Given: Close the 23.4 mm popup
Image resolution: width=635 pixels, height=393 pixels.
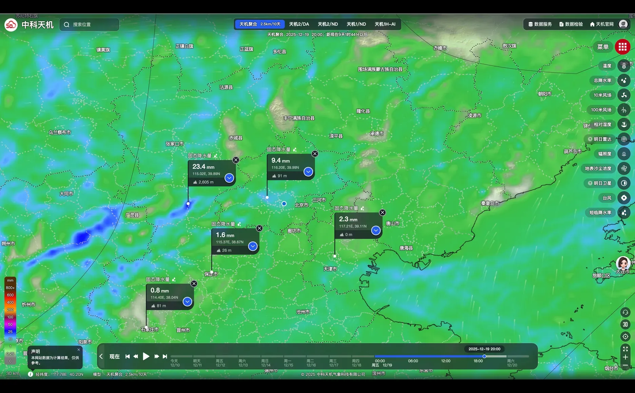Looking at the screenshot, I should tap(236, 160).
